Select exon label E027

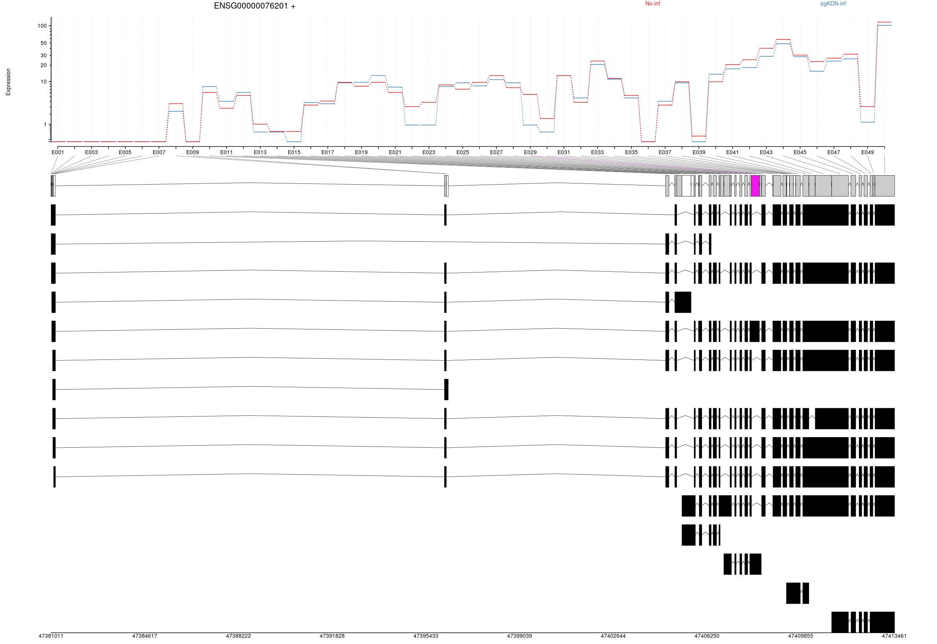[496, 152]
